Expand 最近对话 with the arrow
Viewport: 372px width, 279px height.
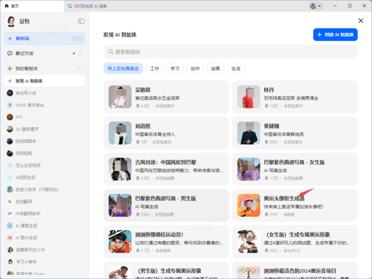click(80, 53)
